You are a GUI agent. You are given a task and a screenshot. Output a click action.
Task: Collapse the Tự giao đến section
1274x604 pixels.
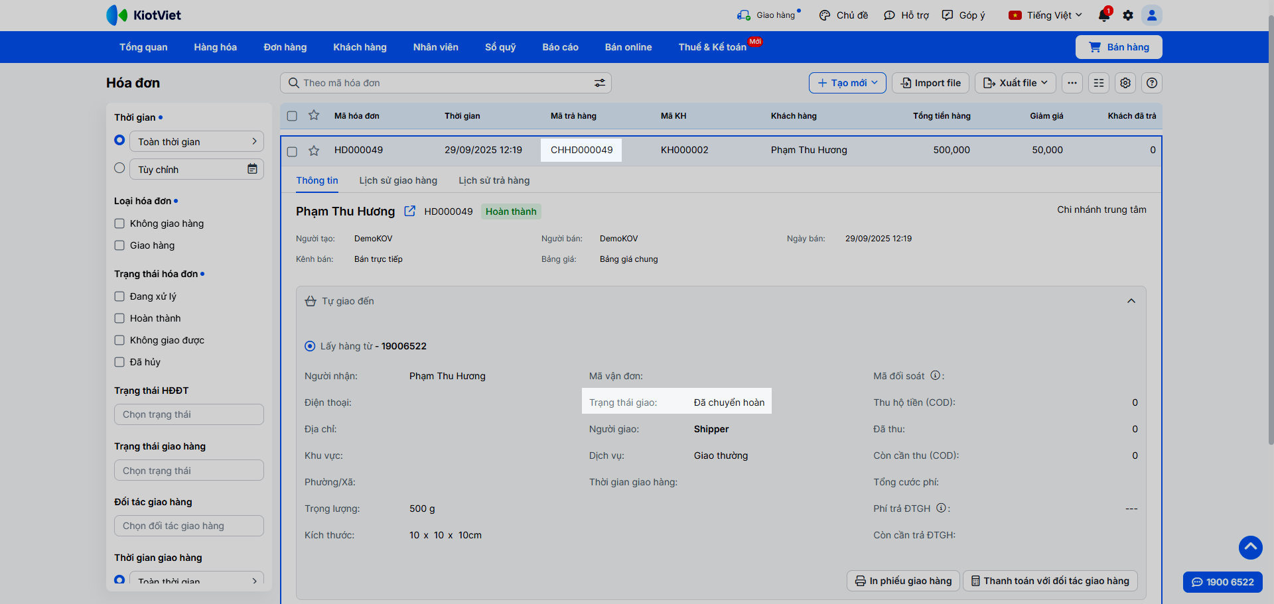[x=1131, y=301]
